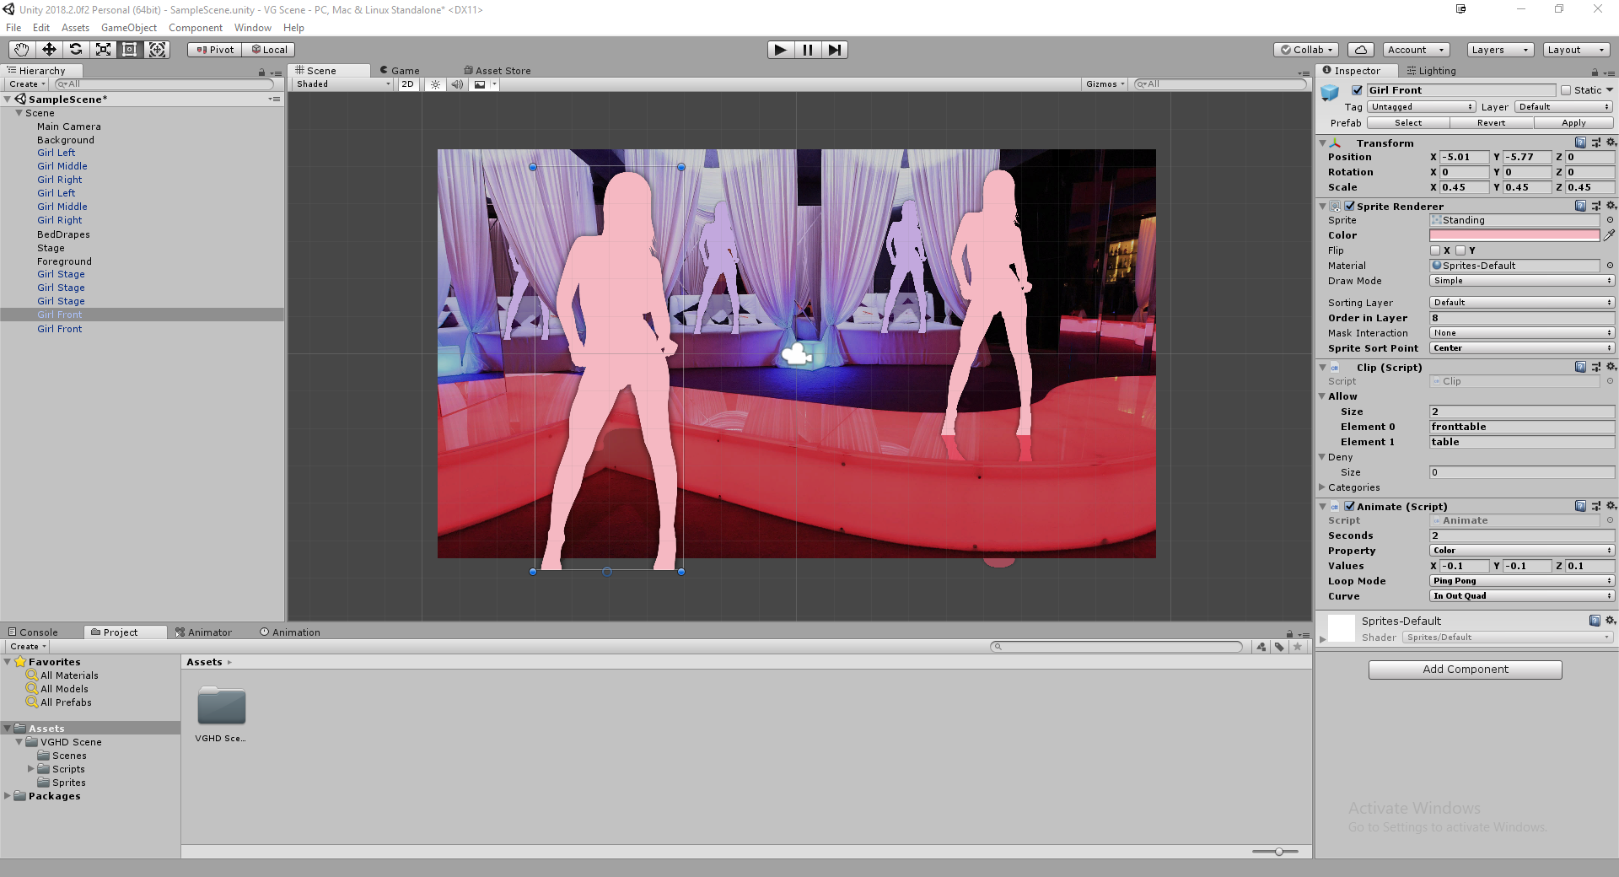Viewport: 1619px width, 877px height.
Task: Toggle the Static checkbox
Action: [1566, 90]
